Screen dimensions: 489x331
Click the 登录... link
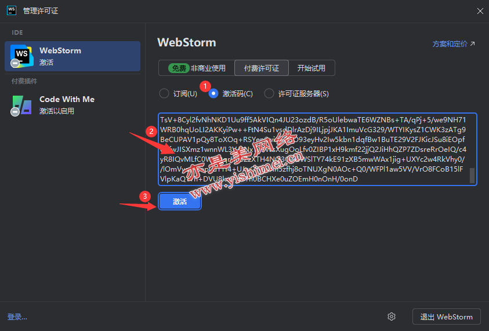[x=17, y=317]
